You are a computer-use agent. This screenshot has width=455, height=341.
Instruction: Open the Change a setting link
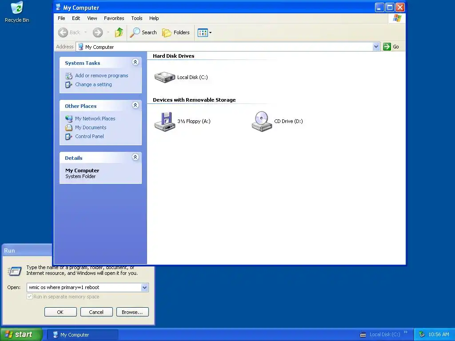point(93,85)
